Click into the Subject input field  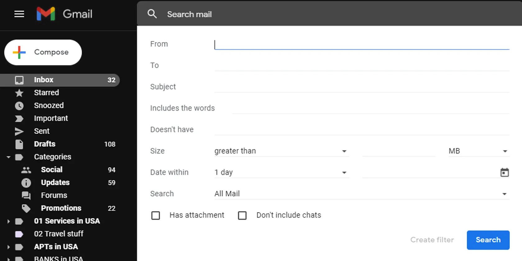(361, 87)
